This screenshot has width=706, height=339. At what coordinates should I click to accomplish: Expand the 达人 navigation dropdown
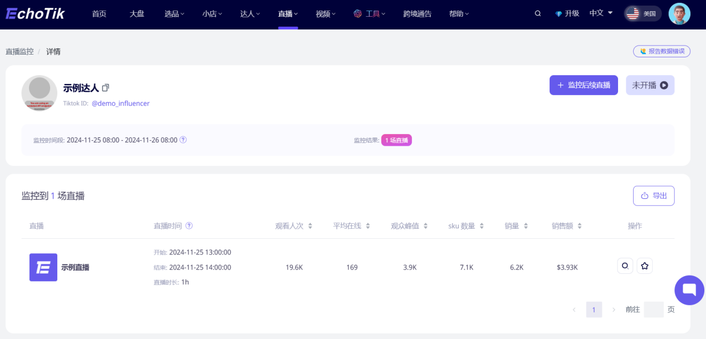click(x=250, y=14)
